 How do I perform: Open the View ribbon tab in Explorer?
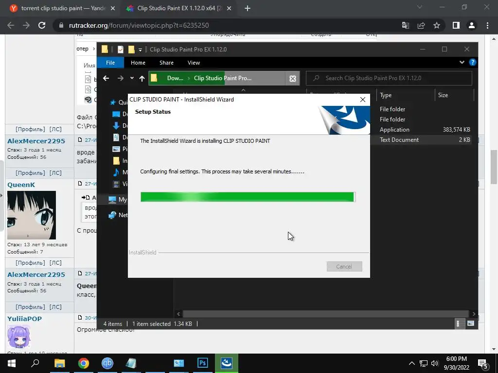click(194, 63)
